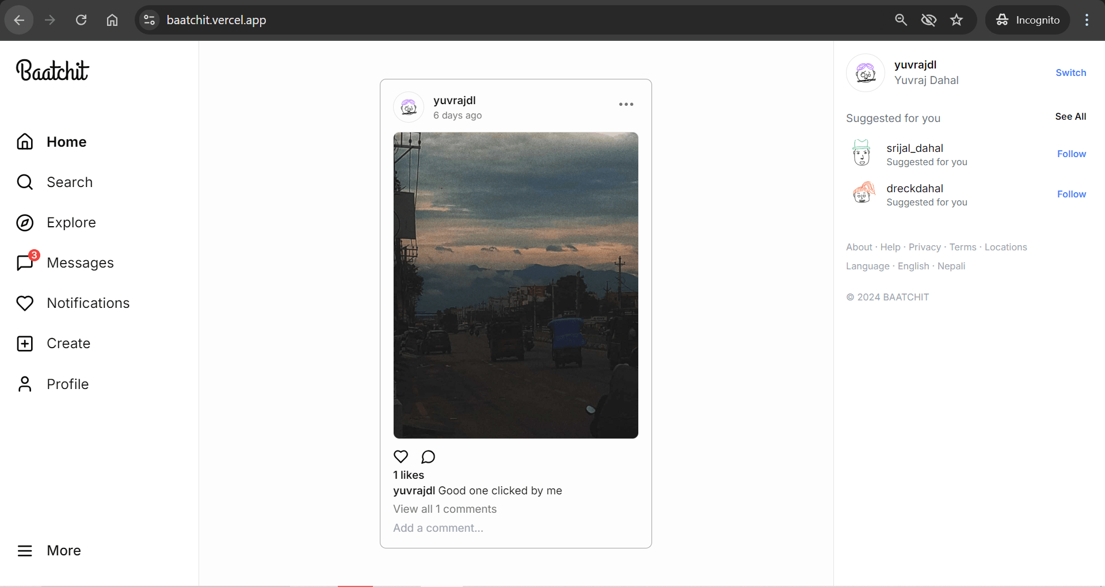Image resolution: width=1105 pixels, height=587 pixels.
Task: Open Search in the sidebar
Action: click(x=55, y=182)
